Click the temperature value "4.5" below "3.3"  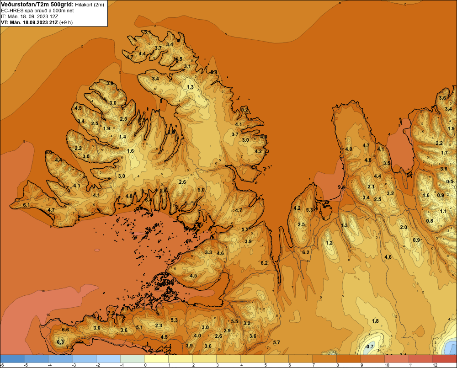pyautogui.click(x=193, y=276)
